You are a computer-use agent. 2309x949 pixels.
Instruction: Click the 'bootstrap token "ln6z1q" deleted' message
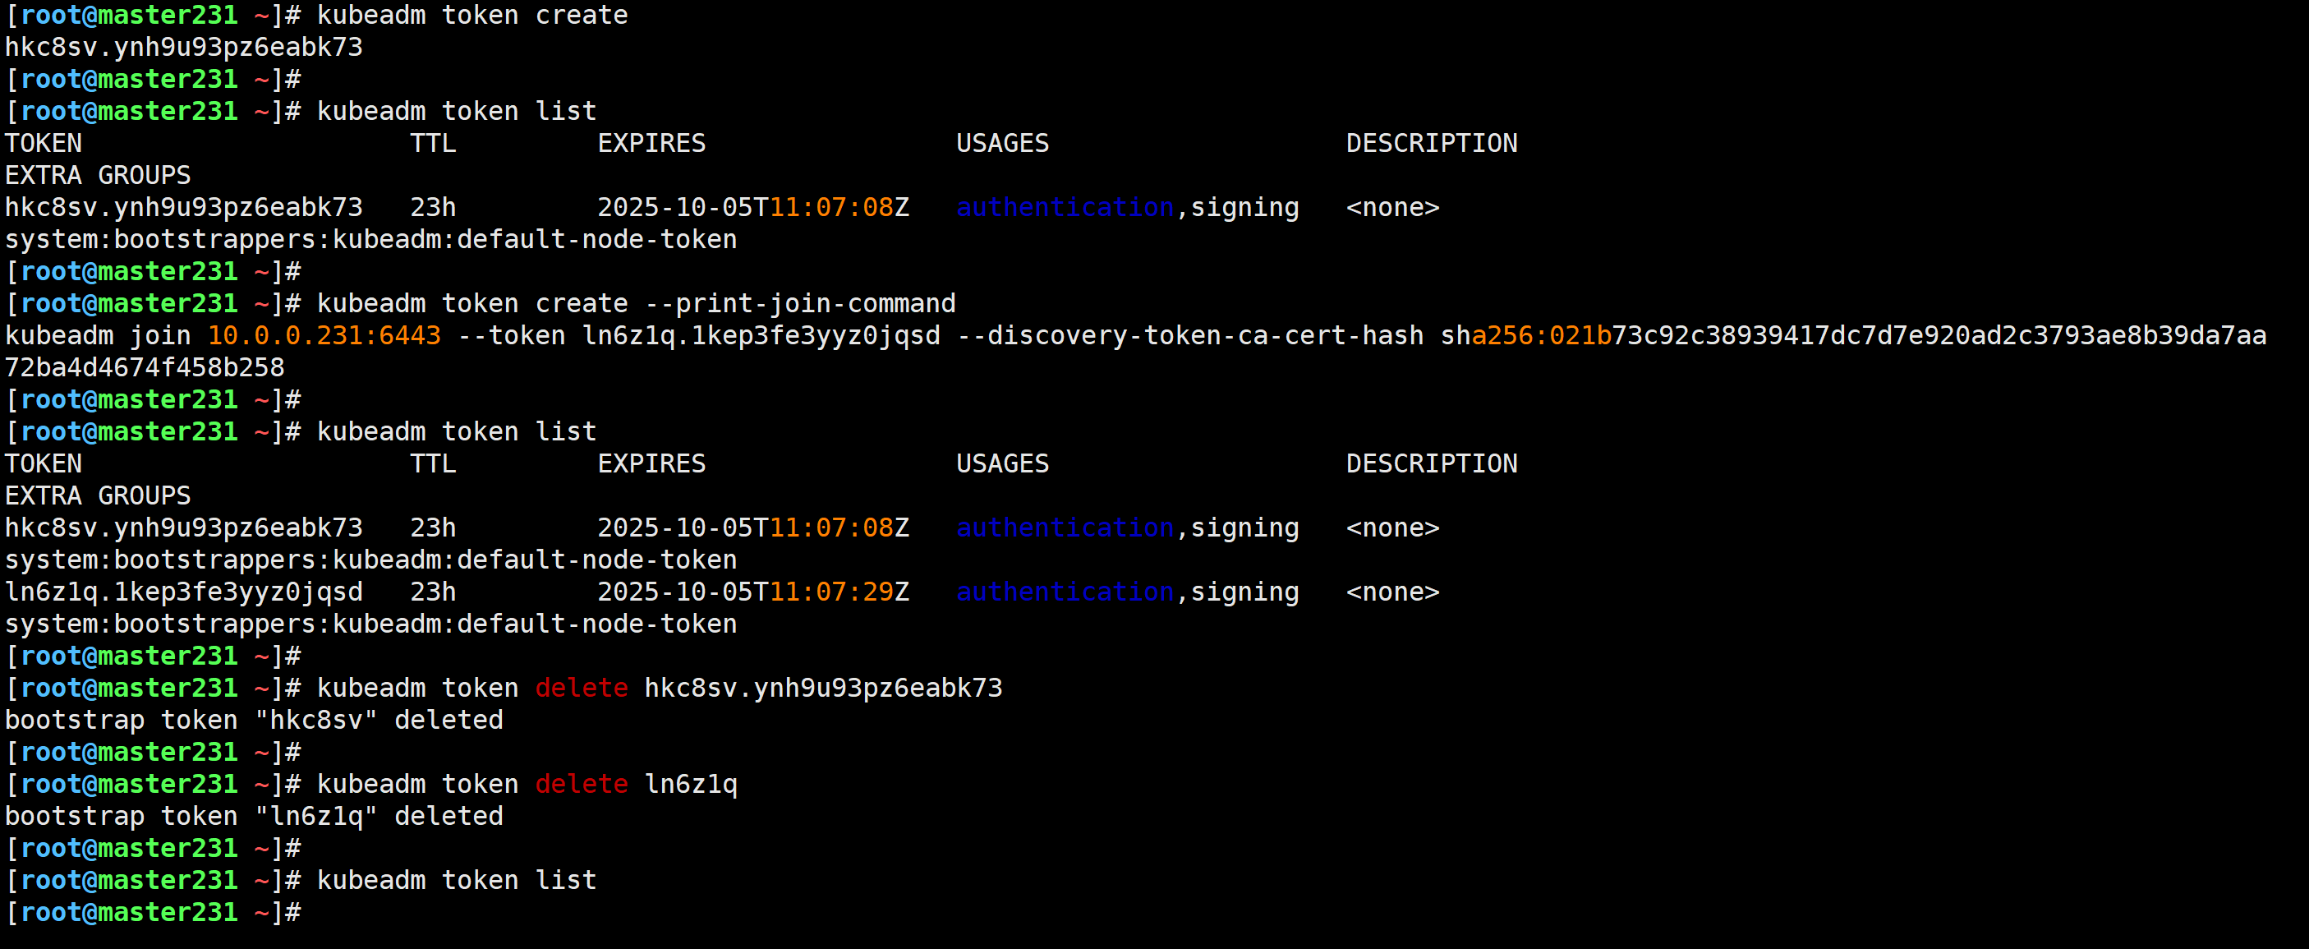pyautogui.click(x=254, y=816)
